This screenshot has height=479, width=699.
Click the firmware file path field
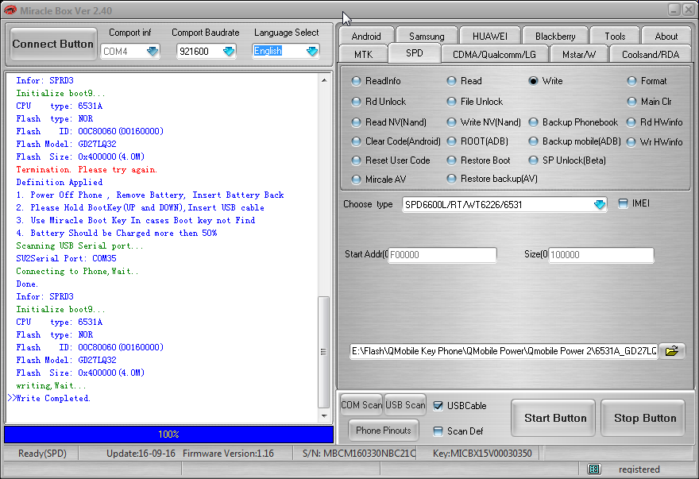coord(504,351)
